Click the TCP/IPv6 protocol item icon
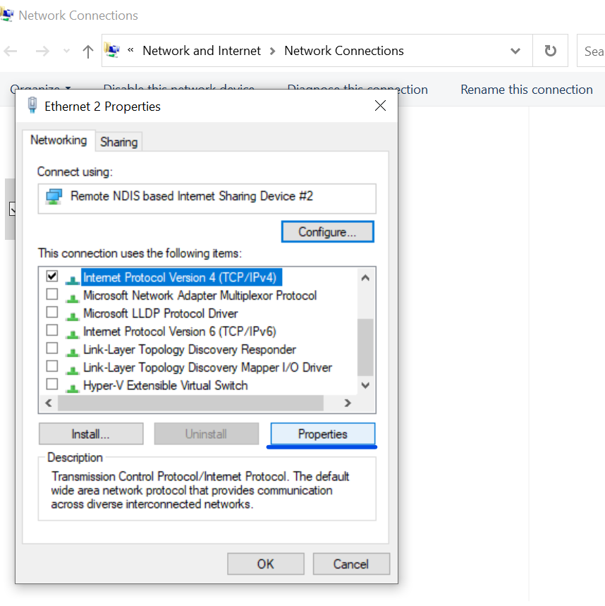 click(x=72, y=334)
